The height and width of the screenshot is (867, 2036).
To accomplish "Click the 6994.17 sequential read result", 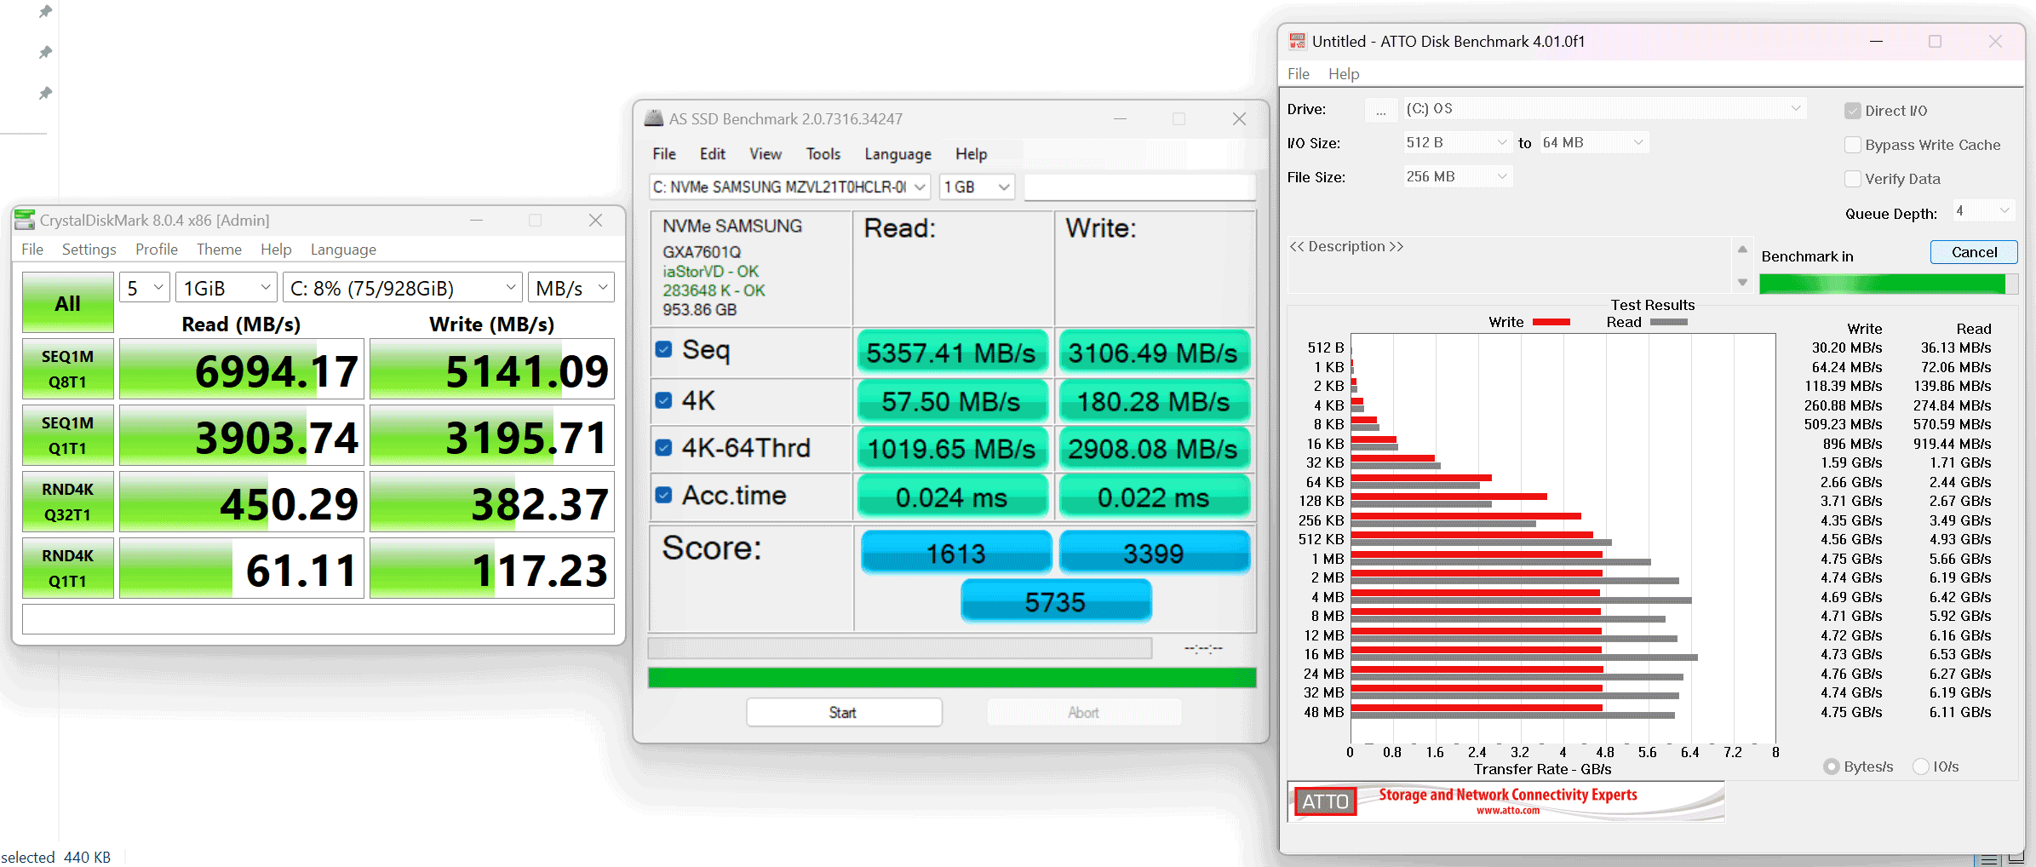I will point(242,369).
